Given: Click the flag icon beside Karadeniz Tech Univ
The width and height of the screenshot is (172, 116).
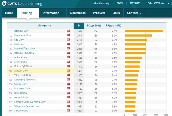Looking at the screenshot, I should [x=68, y=79].
